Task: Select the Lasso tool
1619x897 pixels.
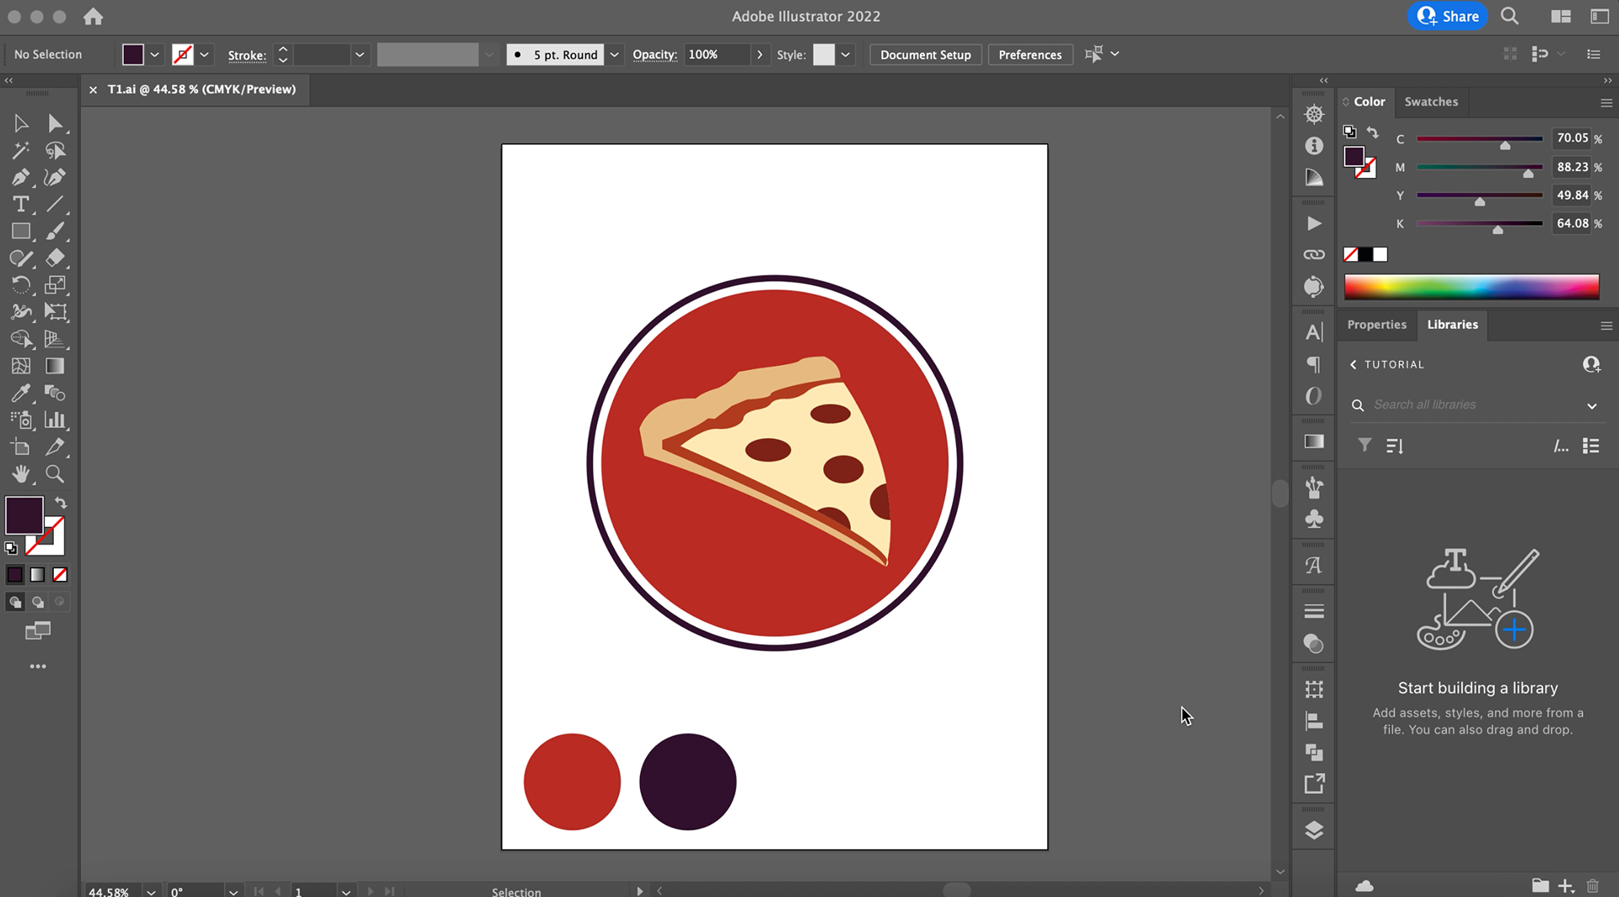Action: pos(55,151)
